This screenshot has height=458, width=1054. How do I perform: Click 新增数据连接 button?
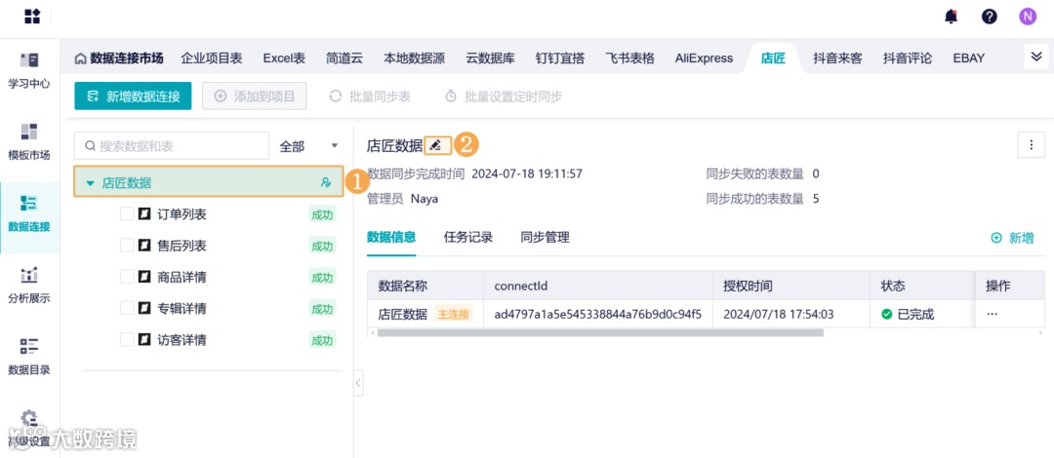click(133, 96)
